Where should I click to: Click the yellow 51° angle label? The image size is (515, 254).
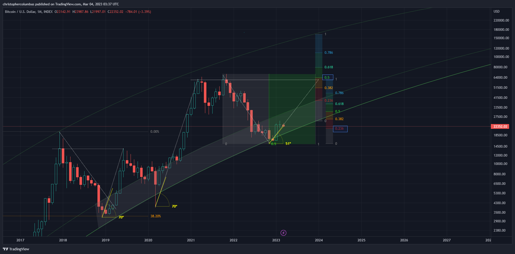[x=288, y=144]
